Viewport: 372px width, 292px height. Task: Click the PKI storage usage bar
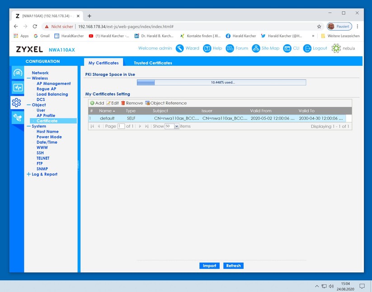pos(221,83)
